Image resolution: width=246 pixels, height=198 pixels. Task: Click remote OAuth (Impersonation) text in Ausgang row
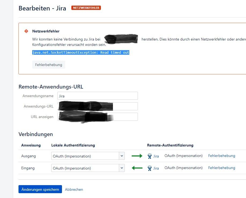click(x=183, y=156)
